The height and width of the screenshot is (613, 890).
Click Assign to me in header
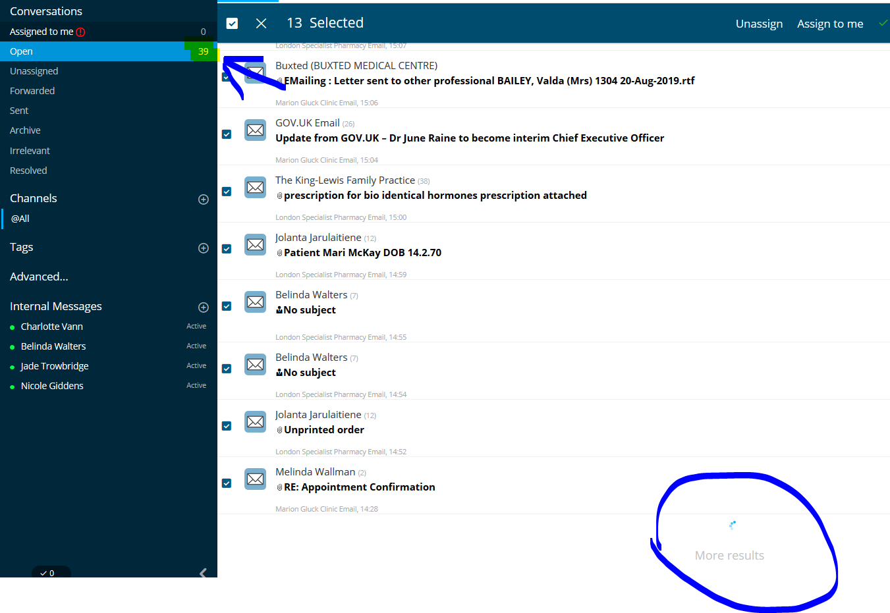[830, 24]
